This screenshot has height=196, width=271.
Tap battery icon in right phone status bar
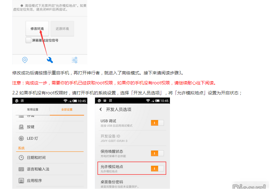click(157, 101)
